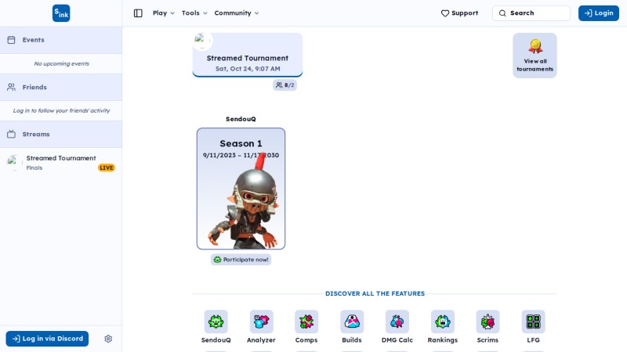This screenshot has width=627, height=352.
Task: Open the live Streamed Tournament Finals stream
Action: tap(61, 163)
